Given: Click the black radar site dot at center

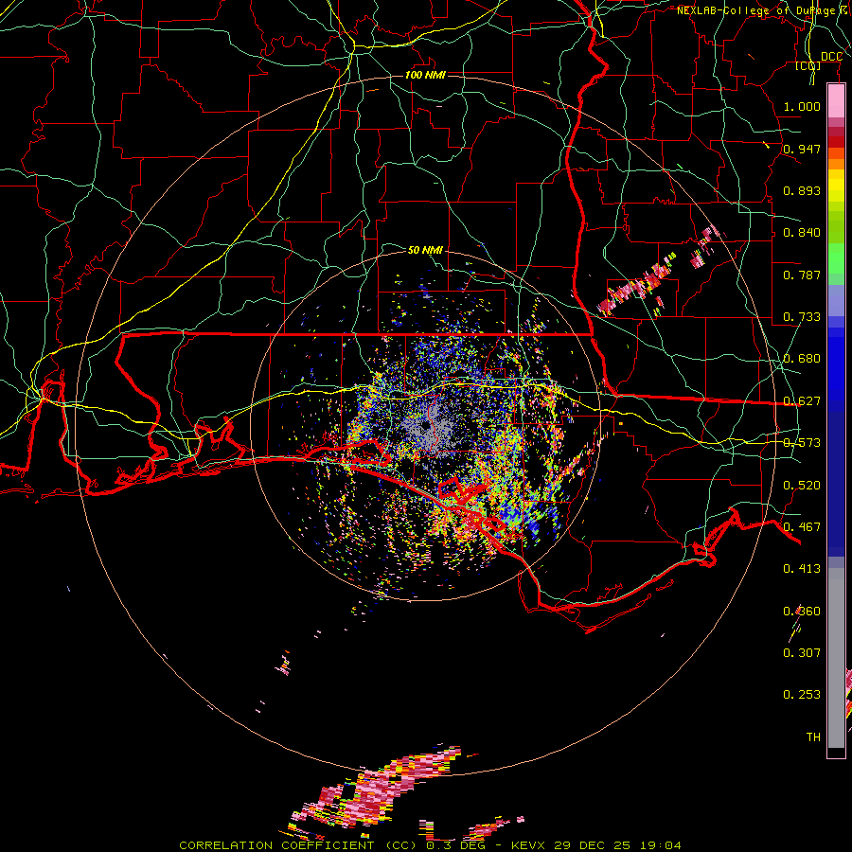Looking at the screenshot, I should click(425, 425).
